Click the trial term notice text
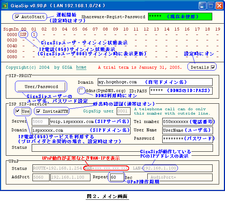 (140, 67)
